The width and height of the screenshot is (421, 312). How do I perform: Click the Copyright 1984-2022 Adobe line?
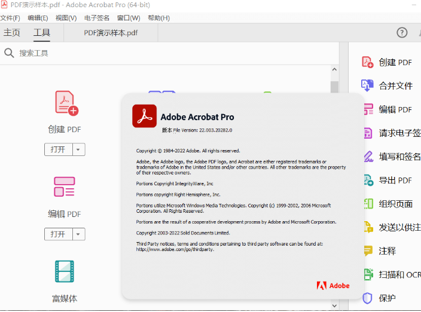coord(188,151)
